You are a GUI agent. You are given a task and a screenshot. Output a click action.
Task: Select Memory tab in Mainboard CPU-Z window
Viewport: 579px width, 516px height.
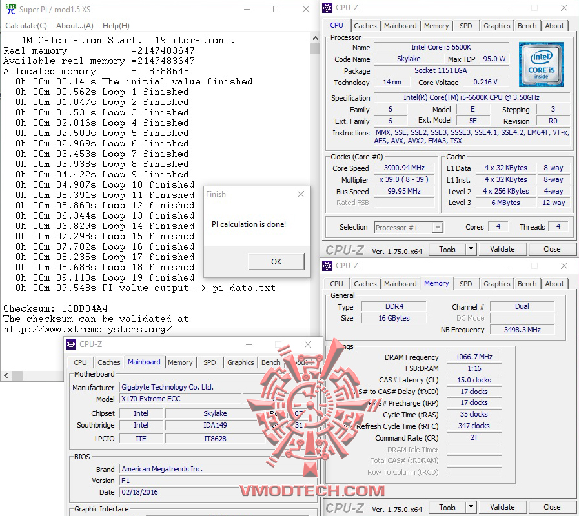(180, 362)
